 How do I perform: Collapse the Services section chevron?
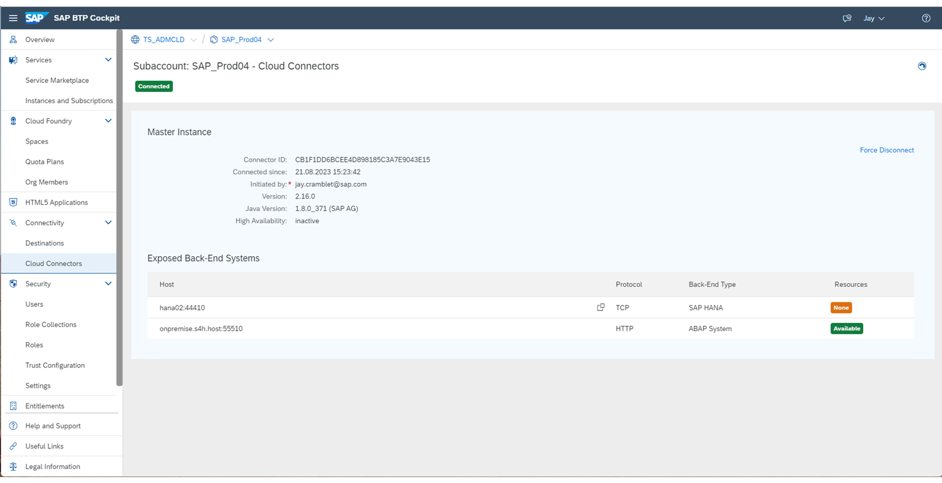point(108,59)
